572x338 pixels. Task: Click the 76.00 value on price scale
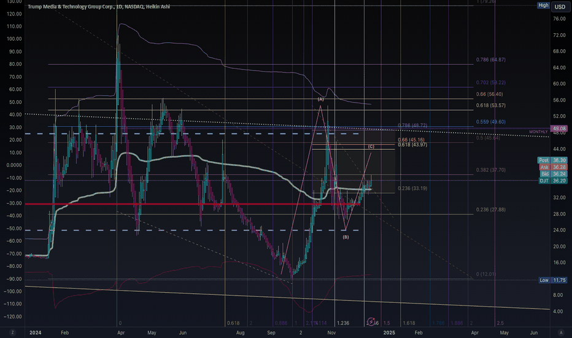coord(559,19)
